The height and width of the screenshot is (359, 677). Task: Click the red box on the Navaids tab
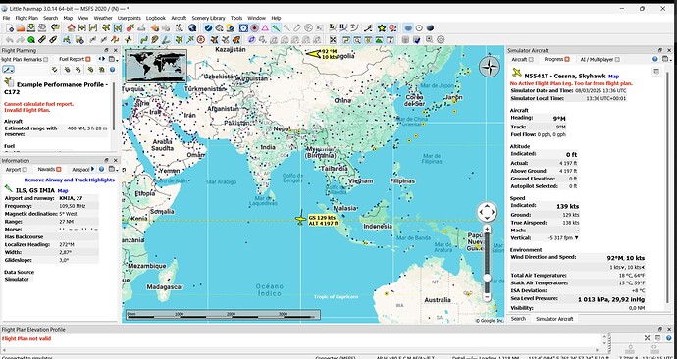click(x=59, y=169)
